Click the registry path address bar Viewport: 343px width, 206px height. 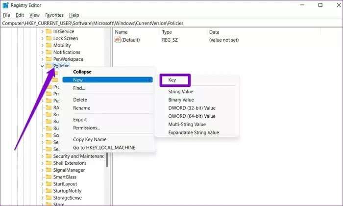[x=171, y=23]
